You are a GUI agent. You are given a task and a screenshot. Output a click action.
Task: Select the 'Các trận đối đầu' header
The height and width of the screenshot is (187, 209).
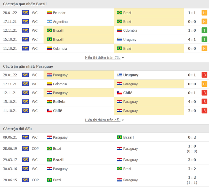pos(17,129)
